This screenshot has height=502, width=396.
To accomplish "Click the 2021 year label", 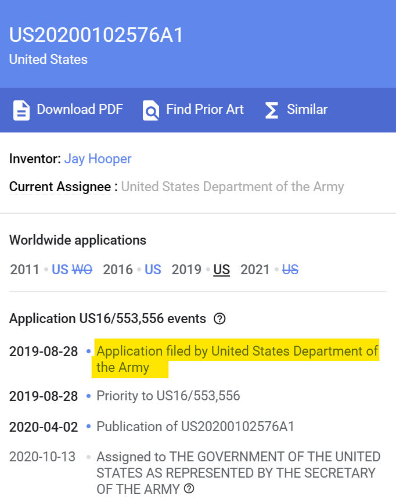I will (x=255, y=270).
